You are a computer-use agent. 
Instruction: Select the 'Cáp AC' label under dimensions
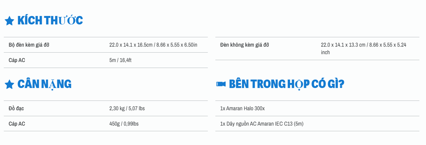pos(17,60)
